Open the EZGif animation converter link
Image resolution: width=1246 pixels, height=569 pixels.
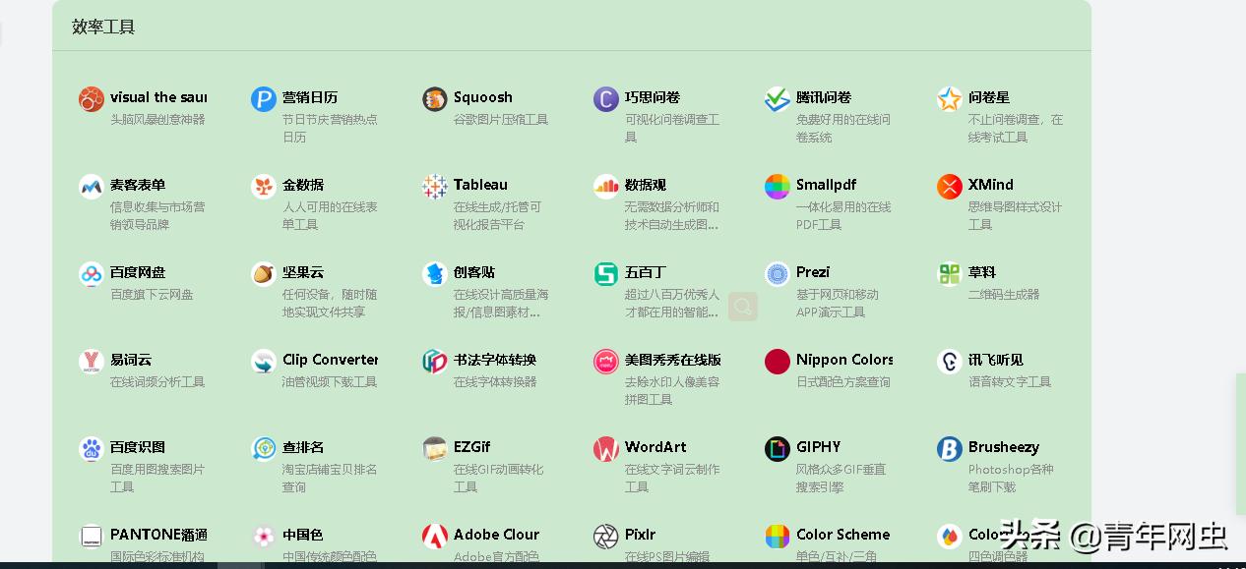pos(470,448)
